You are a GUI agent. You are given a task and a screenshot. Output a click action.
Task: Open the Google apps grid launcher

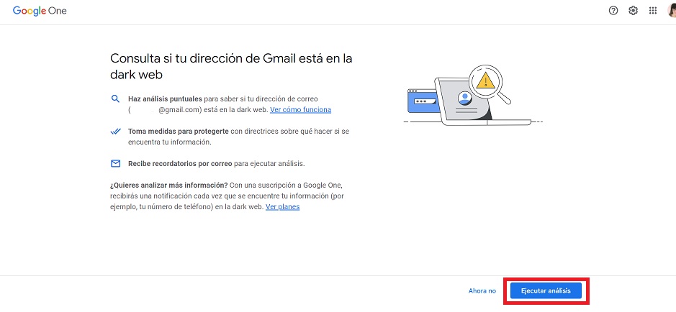pos(653,11)
